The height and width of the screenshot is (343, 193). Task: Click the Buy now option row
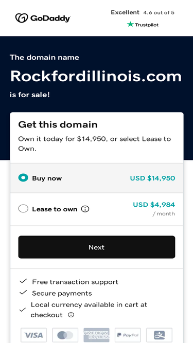point(97,178)
